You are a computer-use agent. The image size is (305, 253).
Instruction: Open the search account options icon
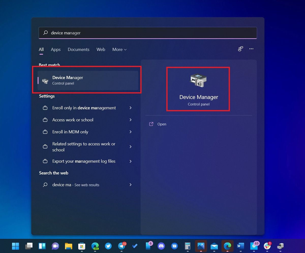(240, 49)
